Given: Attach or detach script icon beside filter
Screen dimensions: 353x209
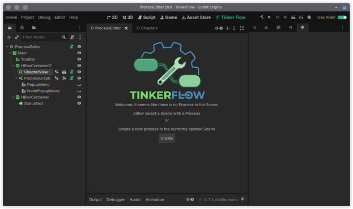Looking at the screenshot, I should click(73, 37).
